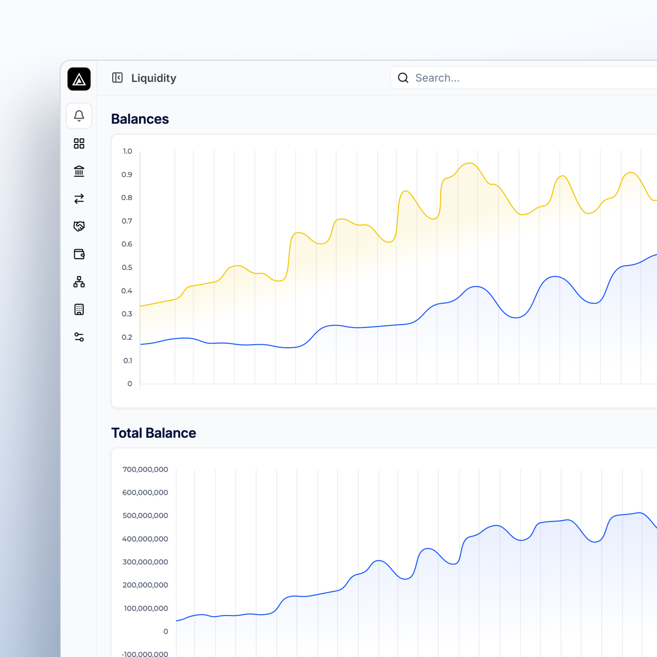
Task: Open the handshake icon in sidebar
Action: click(79, 226)
